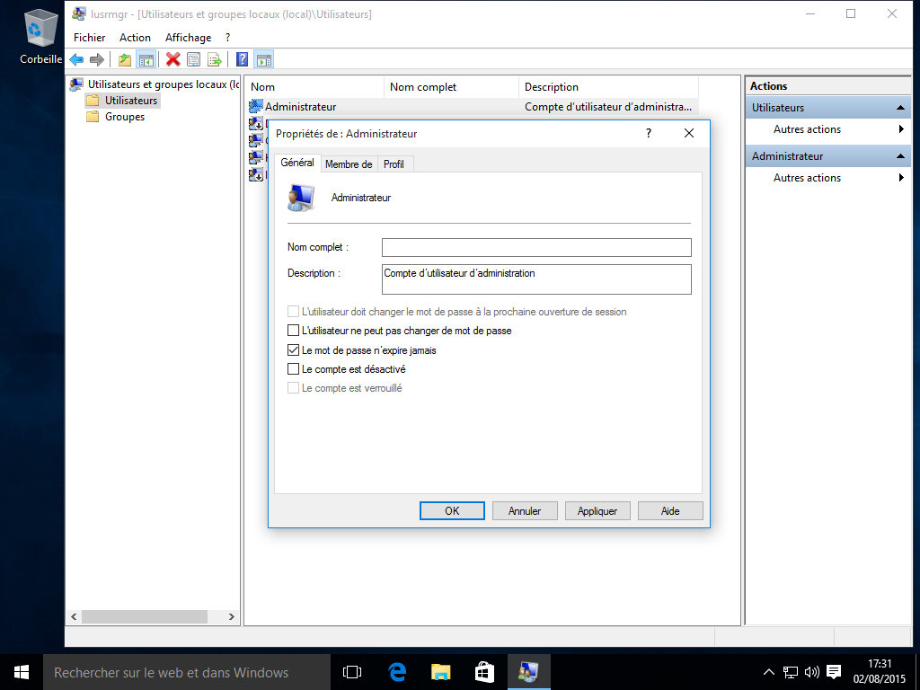This screenshot has width=920, height=690.
Task: Collapse the Administrateur section in Actions pane
Action: tap(900, 156)
